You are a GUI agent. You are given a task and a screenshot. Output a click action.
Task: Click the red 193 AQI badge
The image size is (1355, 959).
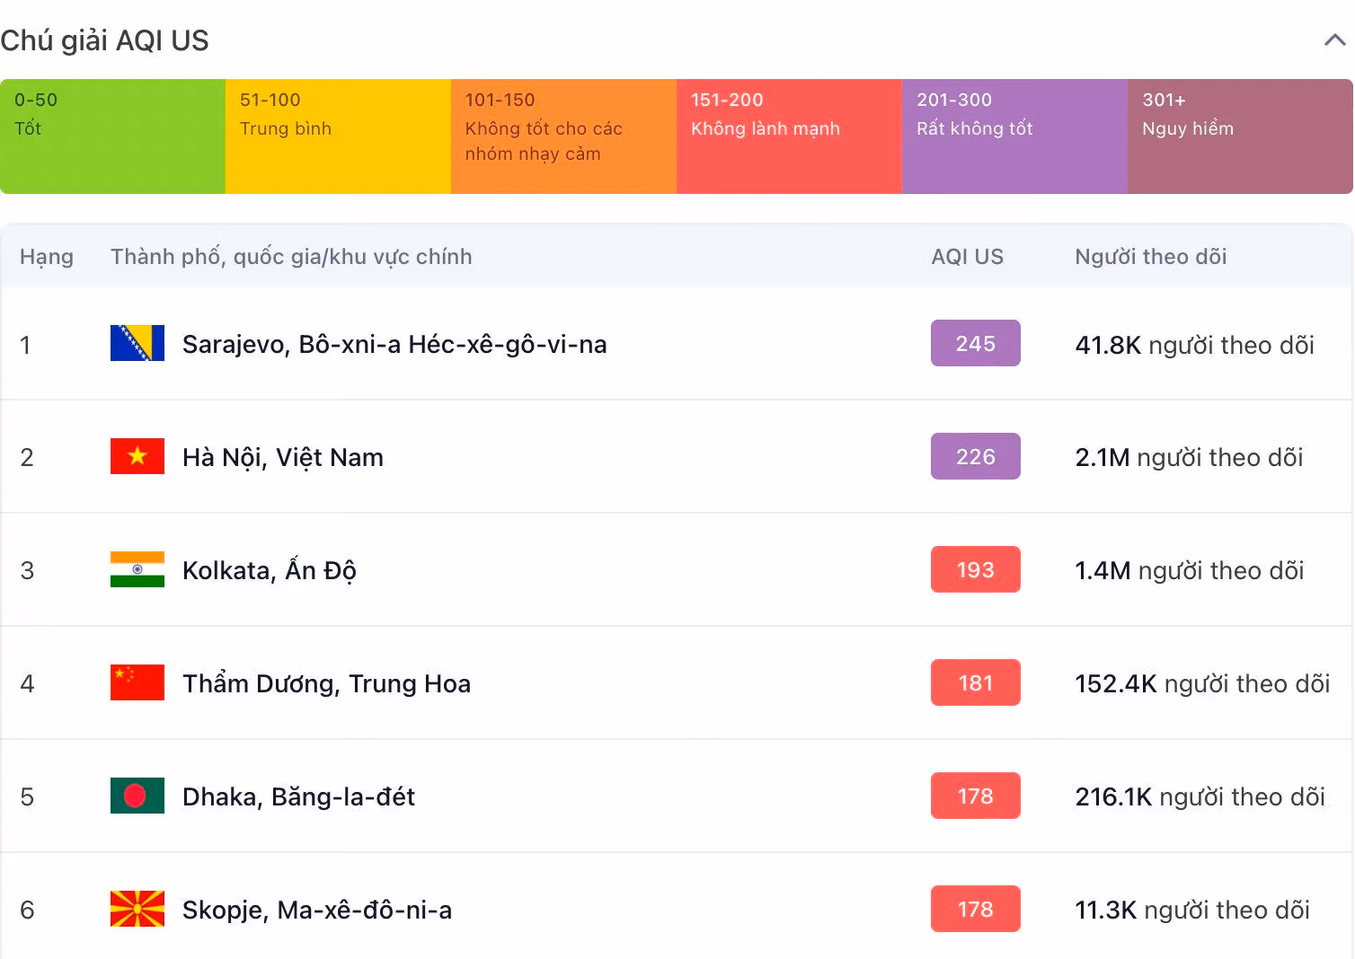975,569
